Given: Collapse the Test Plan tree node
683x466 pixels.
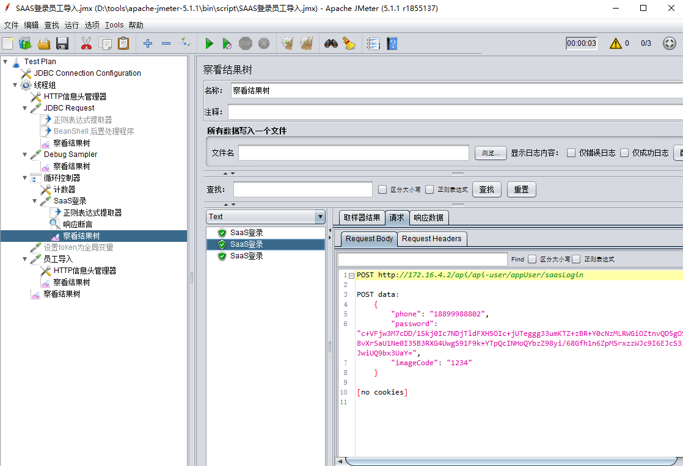Looking at the screenshot, I should [x=5, y=62].
